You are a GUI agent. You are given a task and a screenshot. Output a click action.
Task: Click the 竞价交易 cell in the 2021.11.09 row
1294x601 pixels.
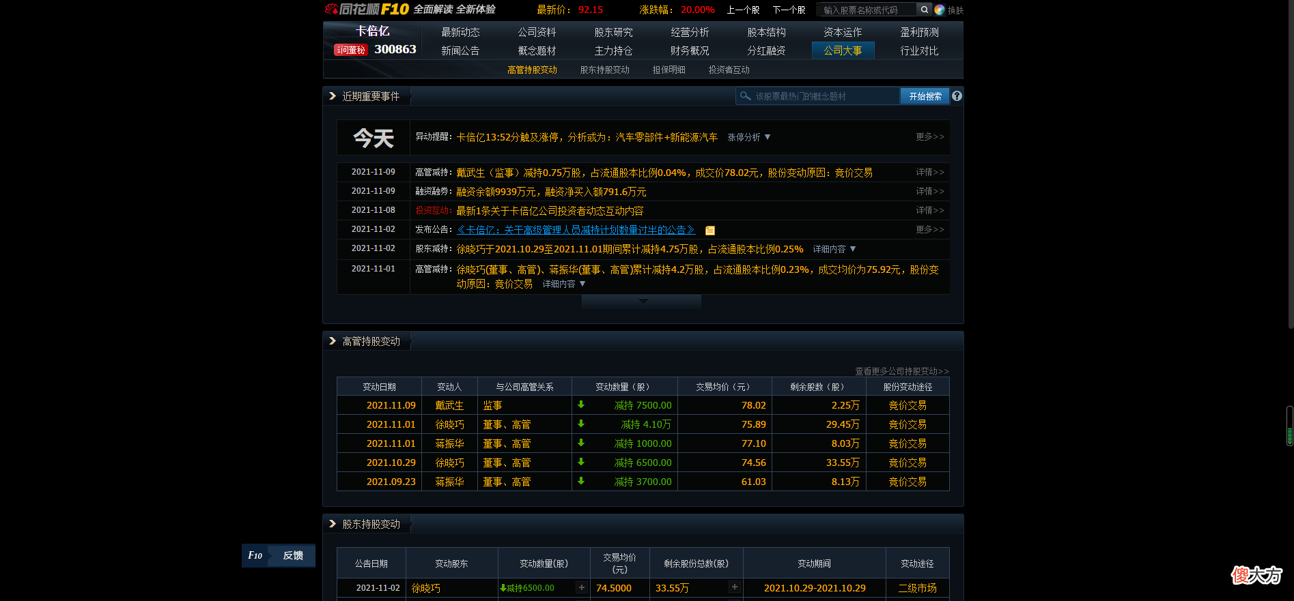point(908,405)
